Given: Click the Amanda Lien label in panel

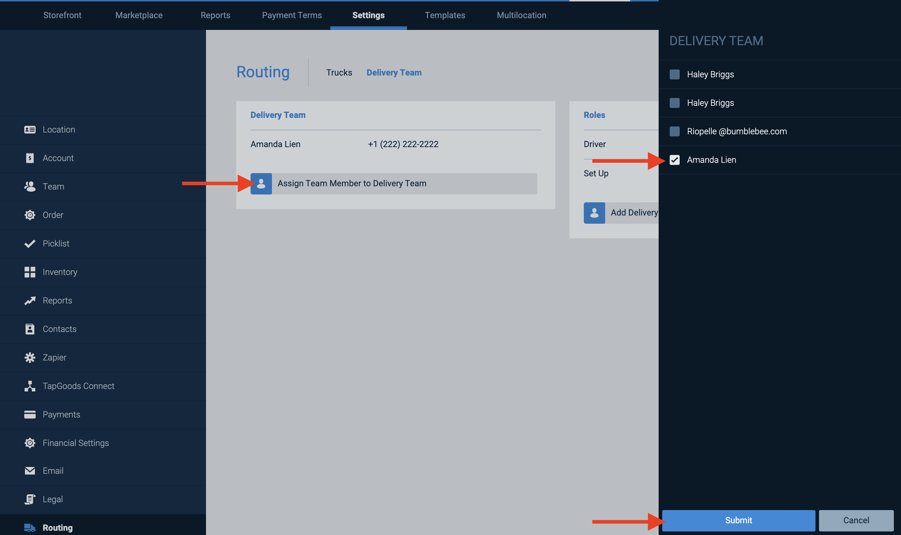Looking at the screenshot, I should coord(711,160).
